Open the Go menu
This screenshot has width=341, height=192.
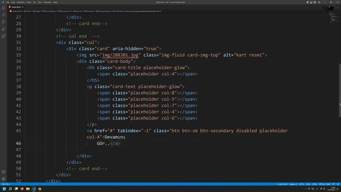[35, 2]
